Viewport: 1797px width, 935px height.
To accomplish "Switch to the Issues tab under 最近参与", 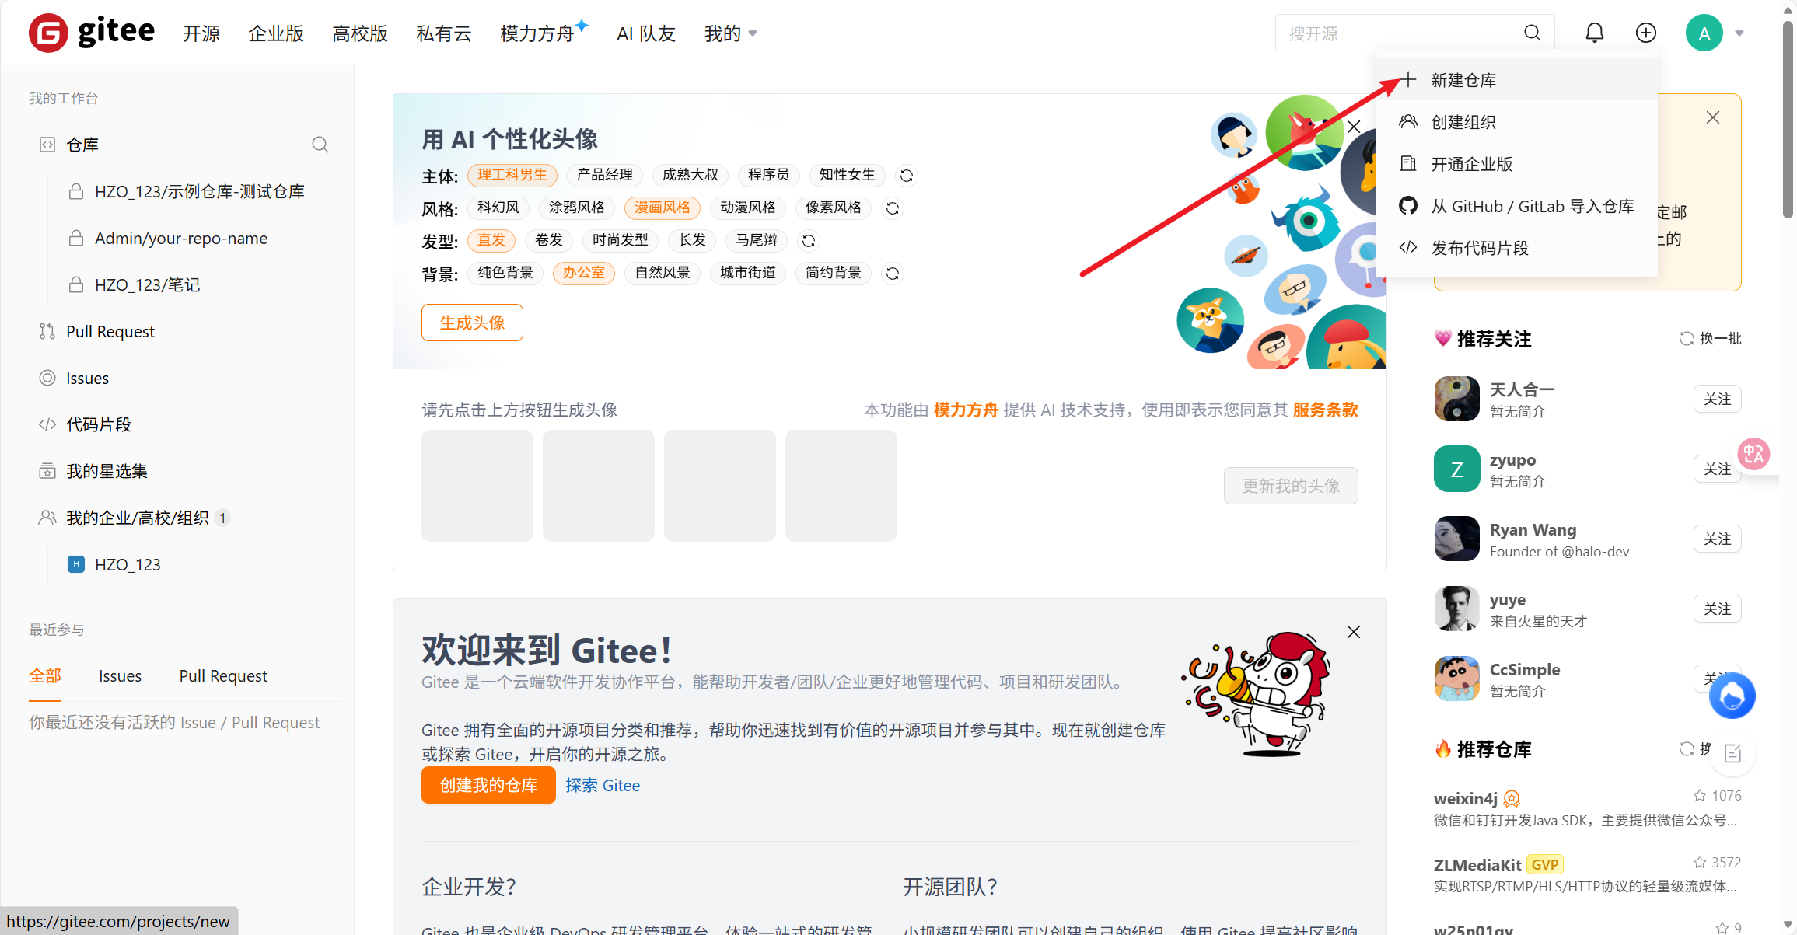I will click(x=120, y=675).
